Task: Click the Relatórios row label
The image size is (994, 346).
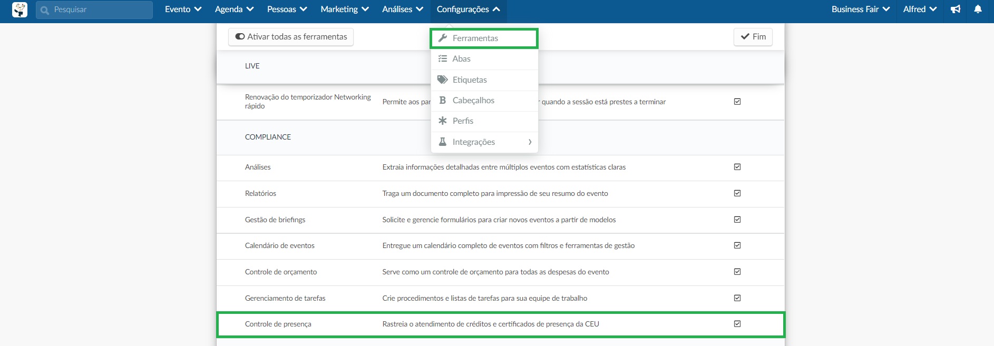Action: coord(260,193)
